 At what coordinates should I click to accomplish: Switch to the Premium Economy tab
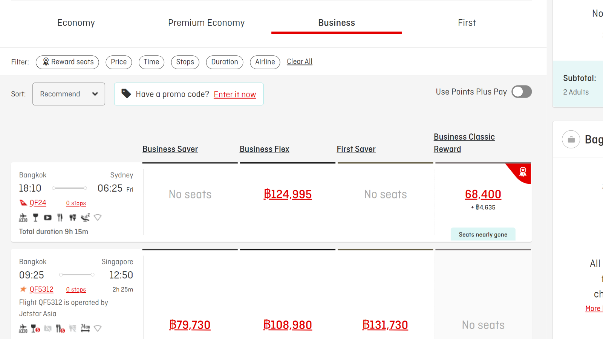[x=207, y=23]
